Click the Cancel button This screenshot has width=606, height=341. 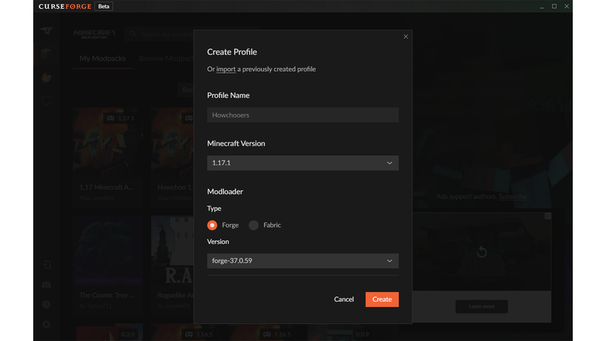(x=343, y=299)
